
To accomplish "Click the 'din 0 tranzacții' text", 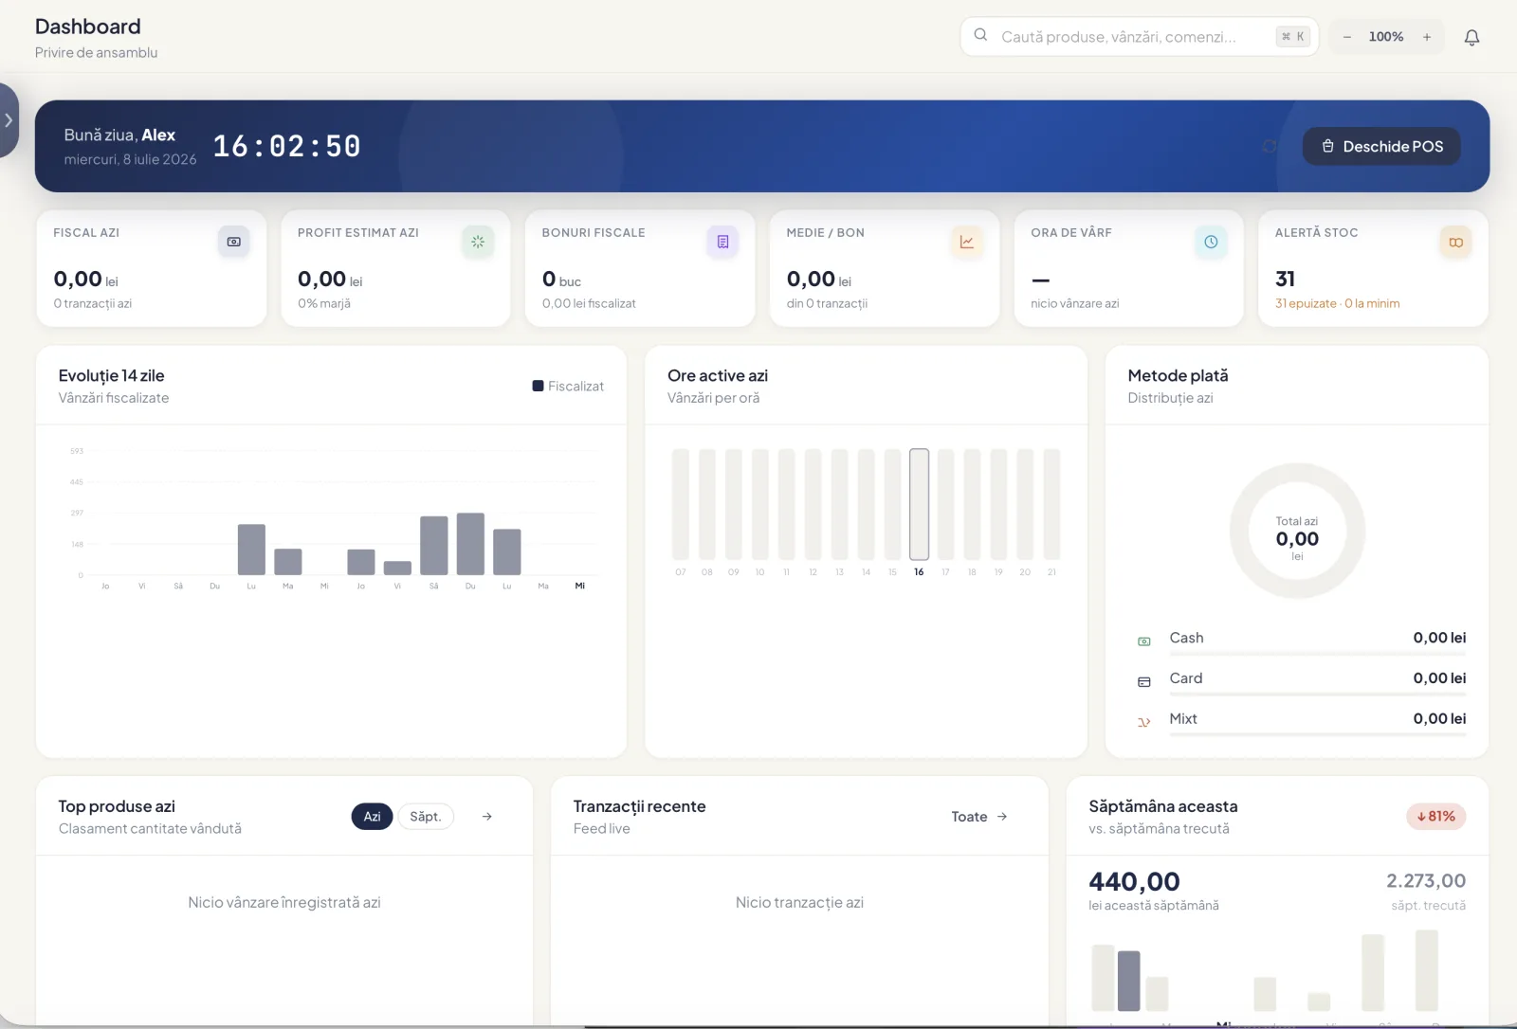I will 827,303.
